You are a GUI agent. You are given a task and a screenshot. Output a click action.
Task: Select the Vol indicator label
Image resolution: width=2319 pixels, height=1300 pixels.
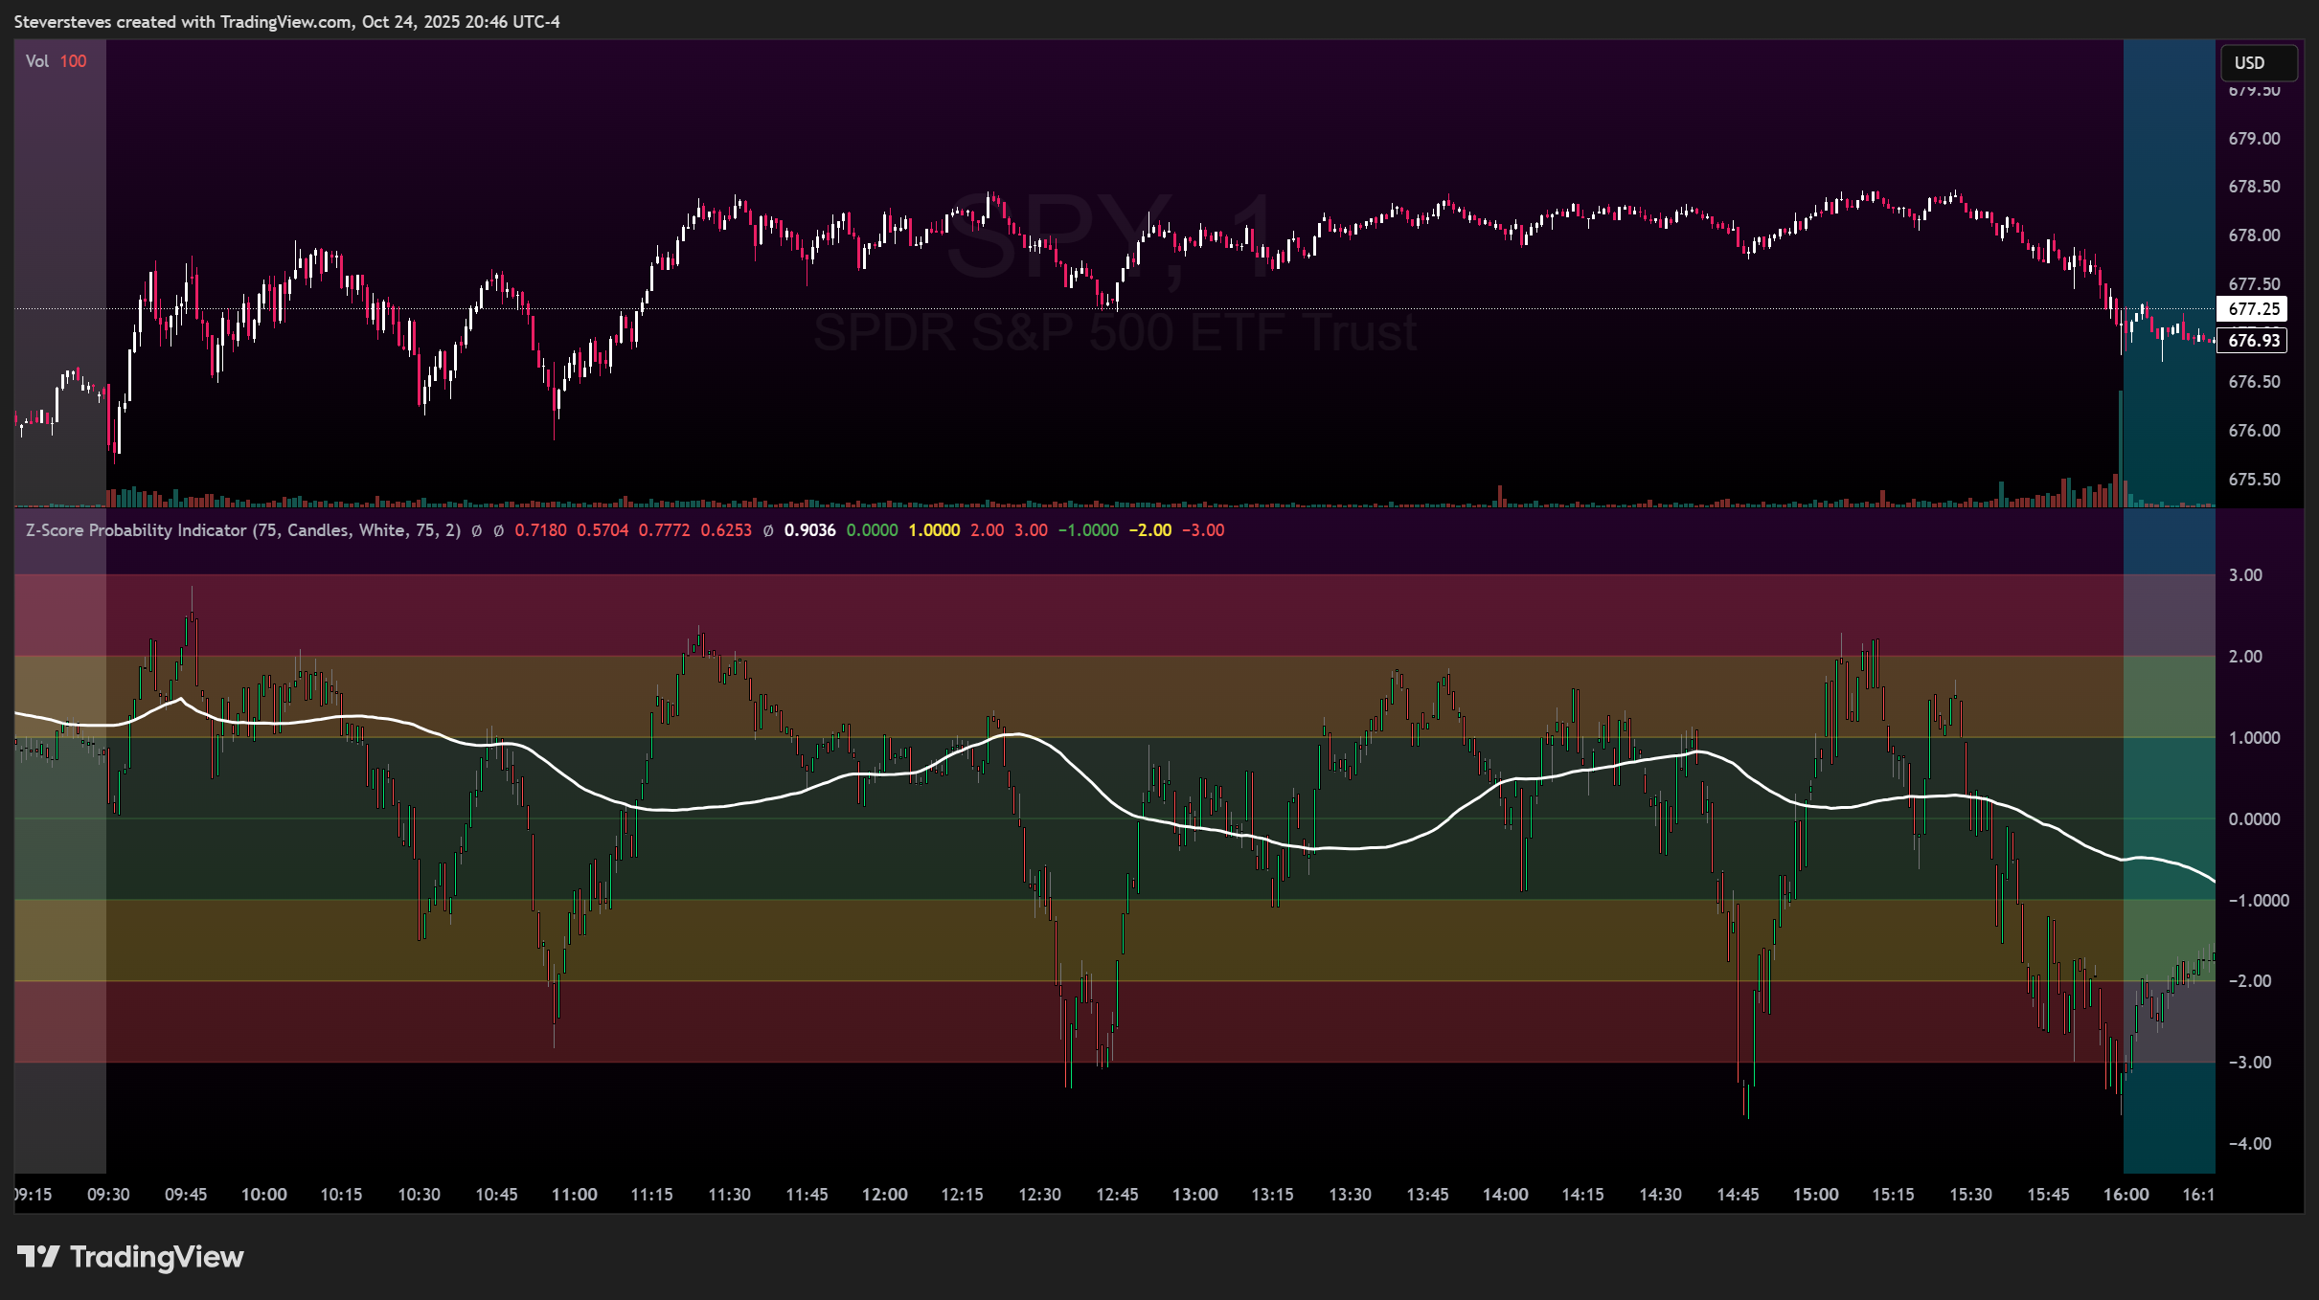[37, 61]
